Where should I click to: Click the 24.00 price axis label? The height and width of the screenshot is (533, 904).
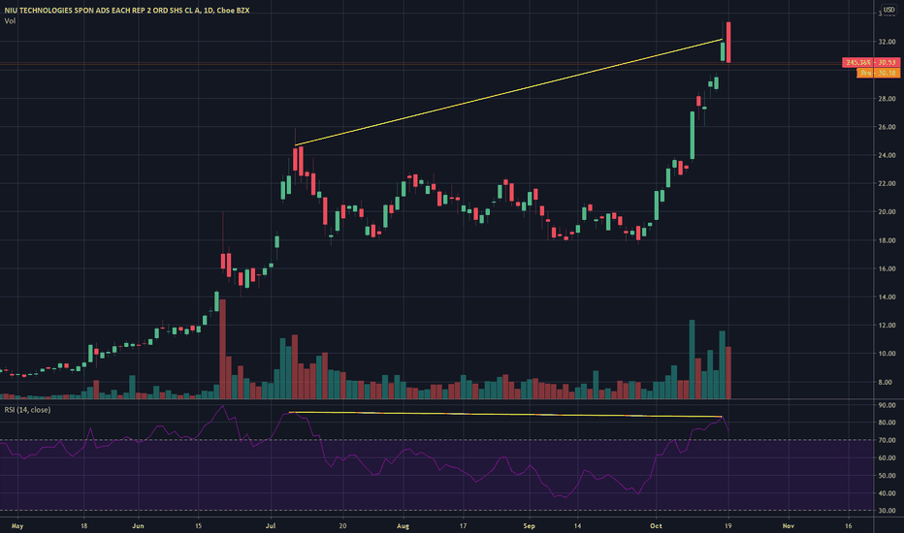click(887, 156)
